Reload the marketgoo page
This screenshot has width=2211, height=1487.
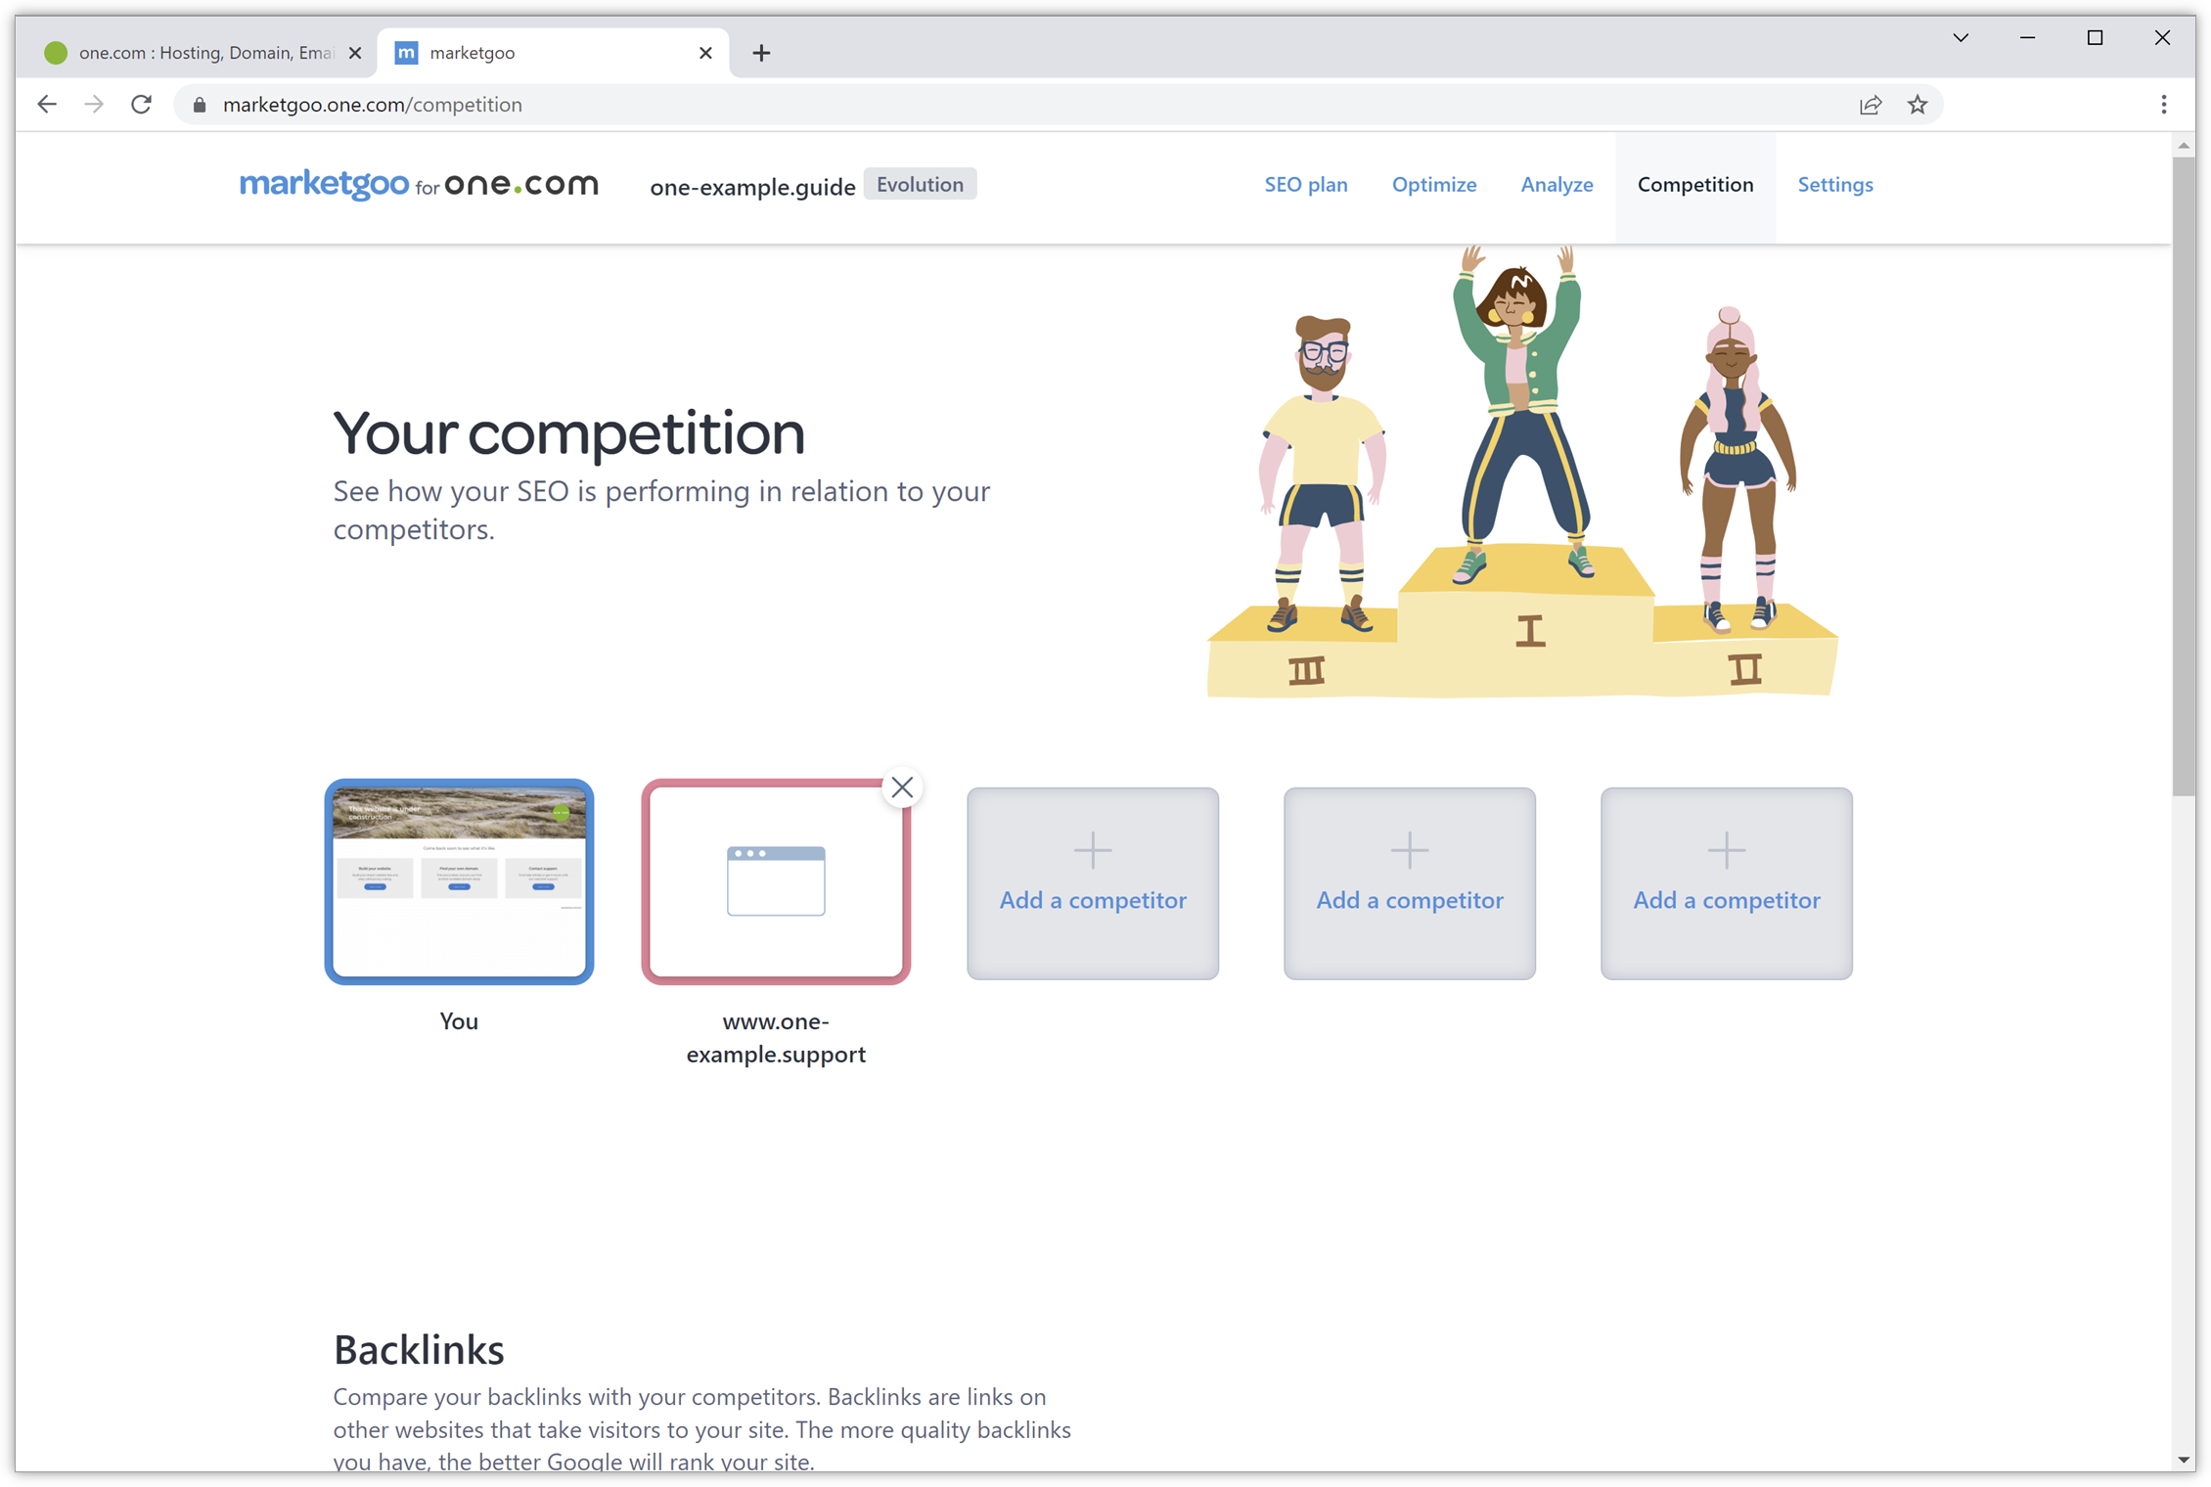142,105
